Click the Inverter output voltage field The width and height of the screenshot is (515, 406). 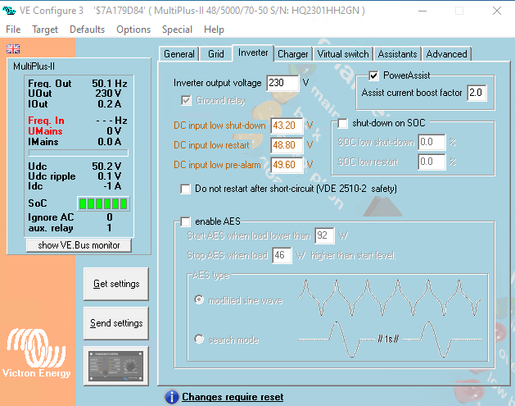282,83
